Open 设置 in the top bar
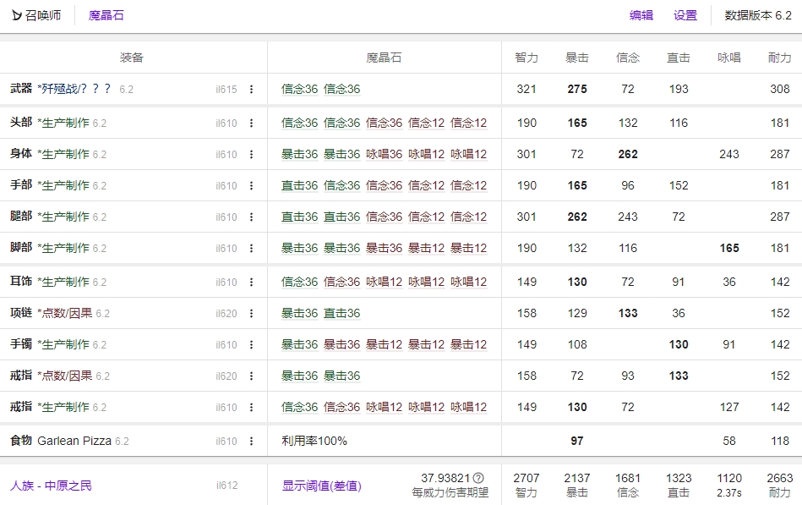802x505 pixels. click(685, 15)
